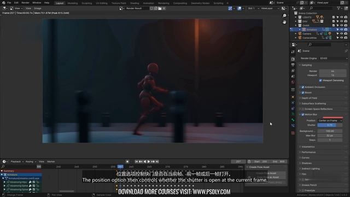This screenshot has width=350, height=197.
Task: Open the Output properties tab icon
Action: pyautogui.click(x=293, y=65)
